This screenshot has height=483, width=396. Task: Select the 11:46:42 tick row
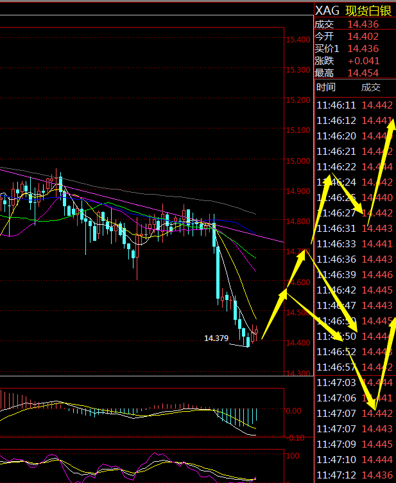[355, 290]
